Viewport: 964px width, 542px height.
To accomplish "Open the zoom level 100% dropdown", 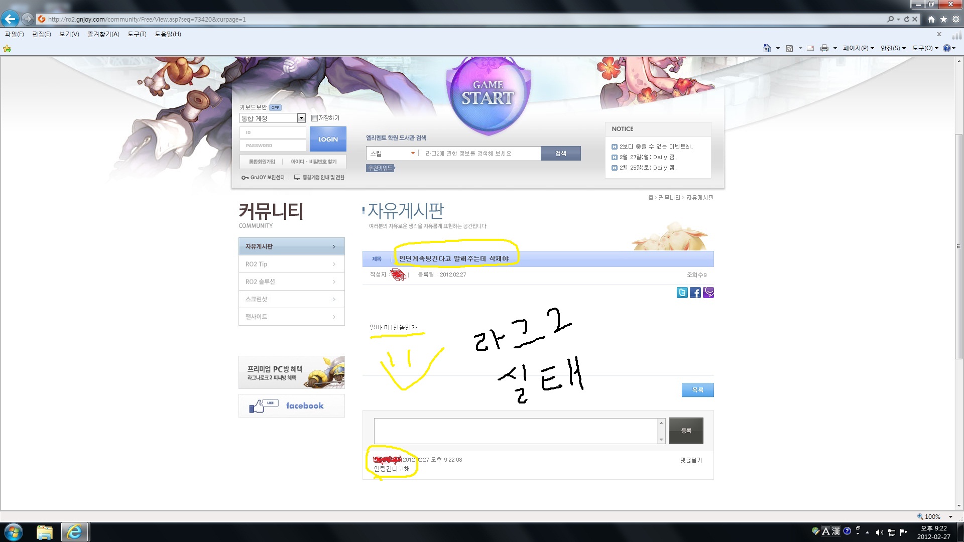I will (x=950, y=516).
